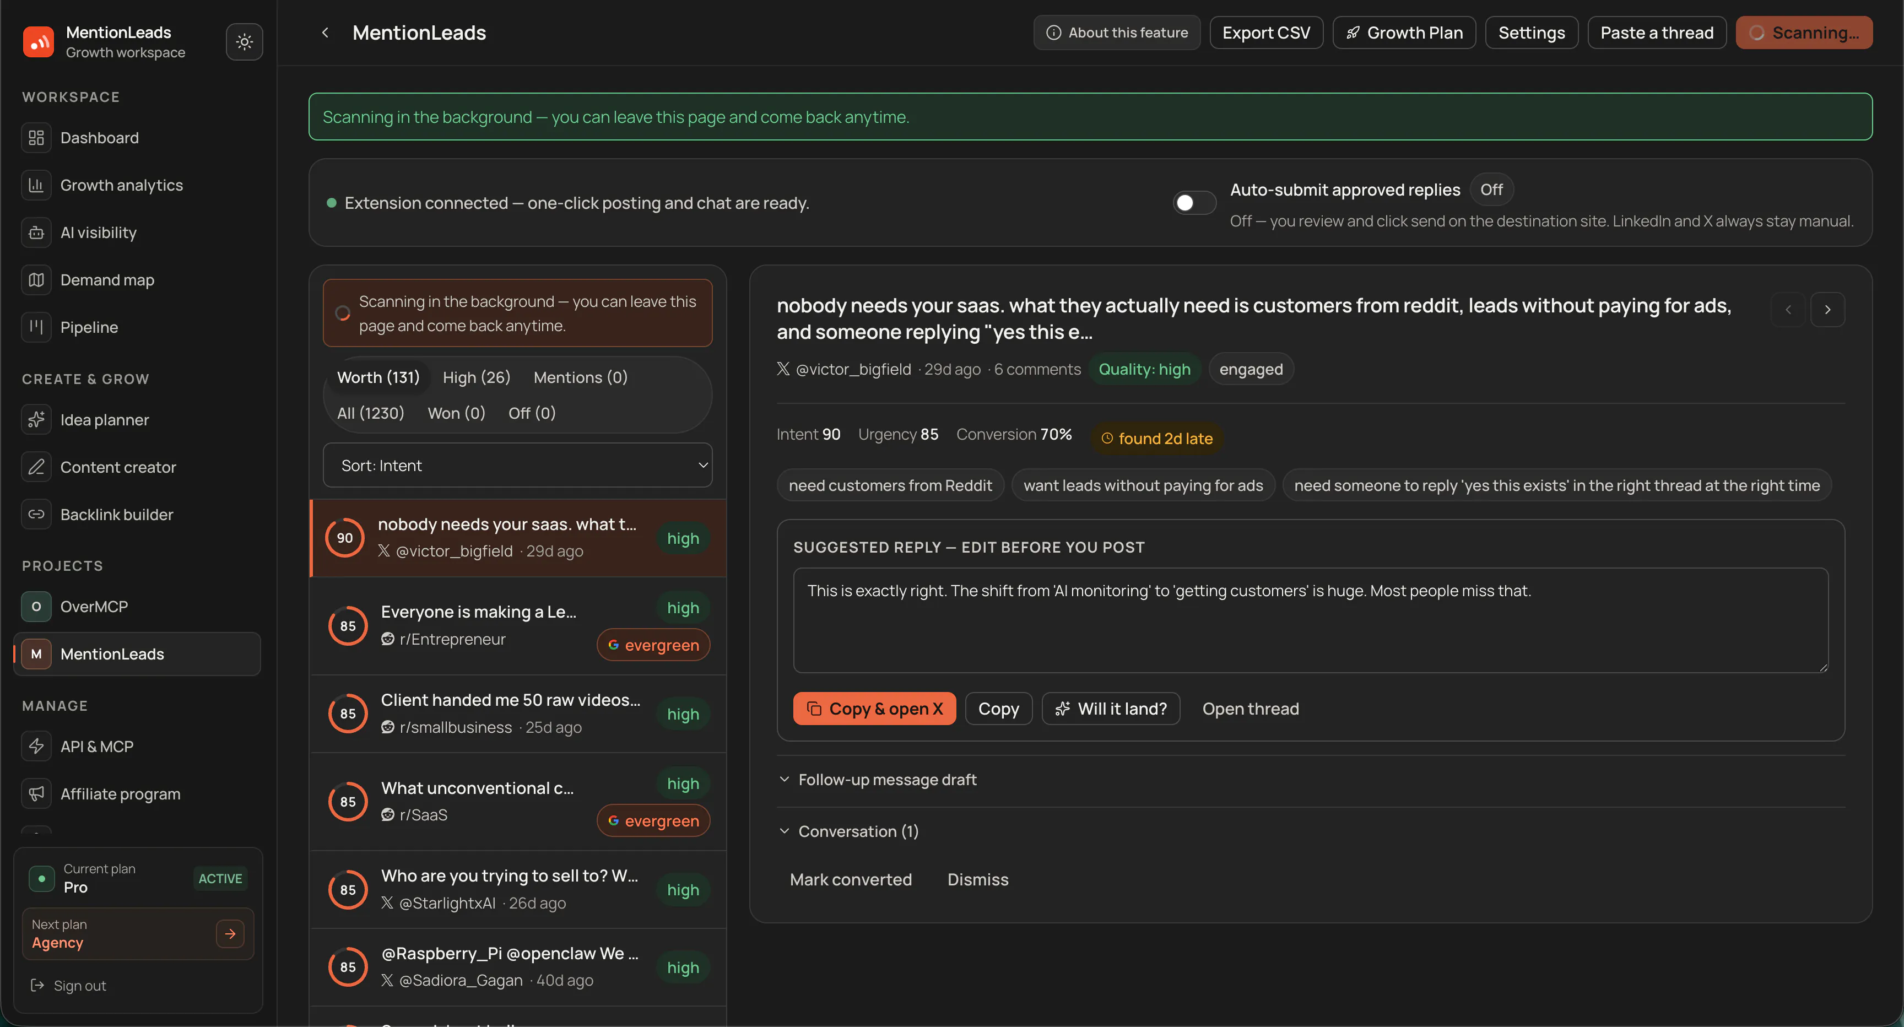Click Will it land? button
This screenshot has width=1904, height=1027.
pos(1110,709)
